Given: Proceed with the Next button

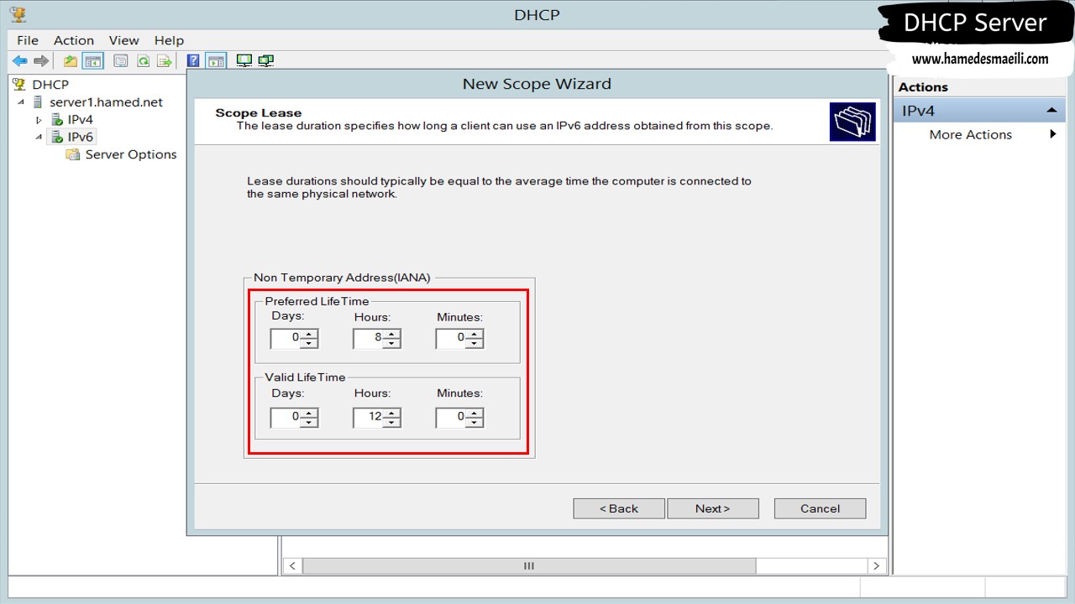Looking at the screenshot, I should [713, 508].
